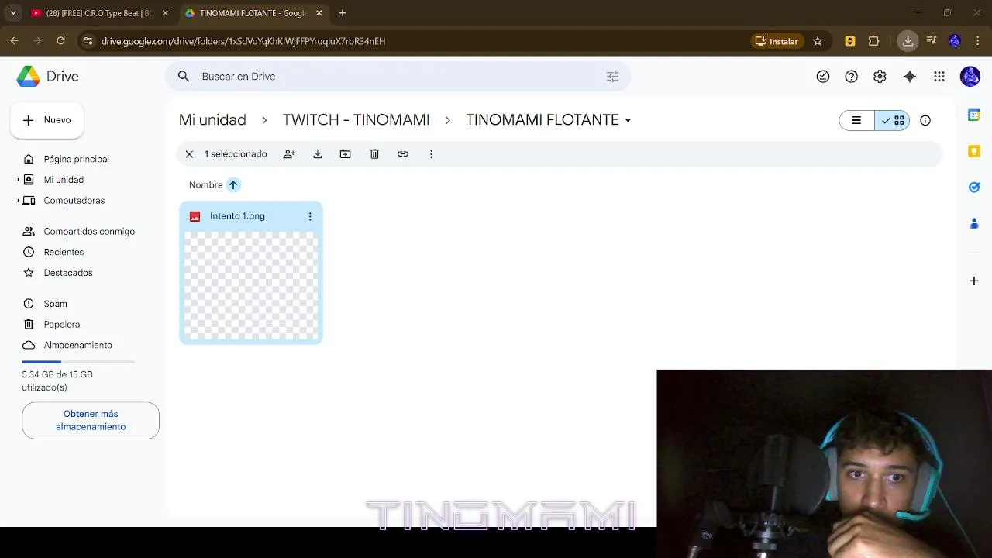
Task: Expand Computadoras tree arrow
Action: coord(19,201)
